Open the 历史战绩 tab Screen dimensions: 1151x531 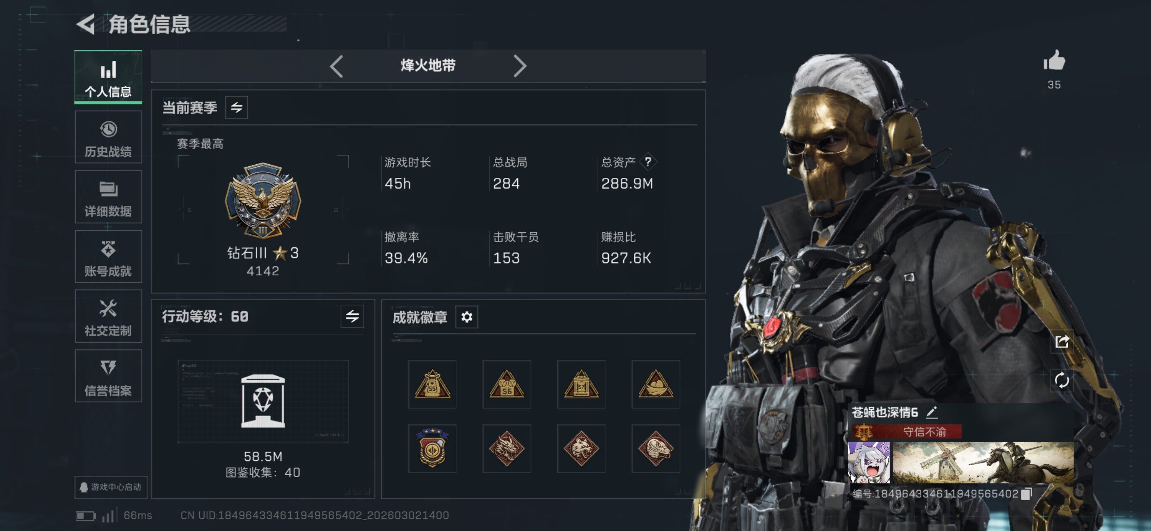[108, 137]
